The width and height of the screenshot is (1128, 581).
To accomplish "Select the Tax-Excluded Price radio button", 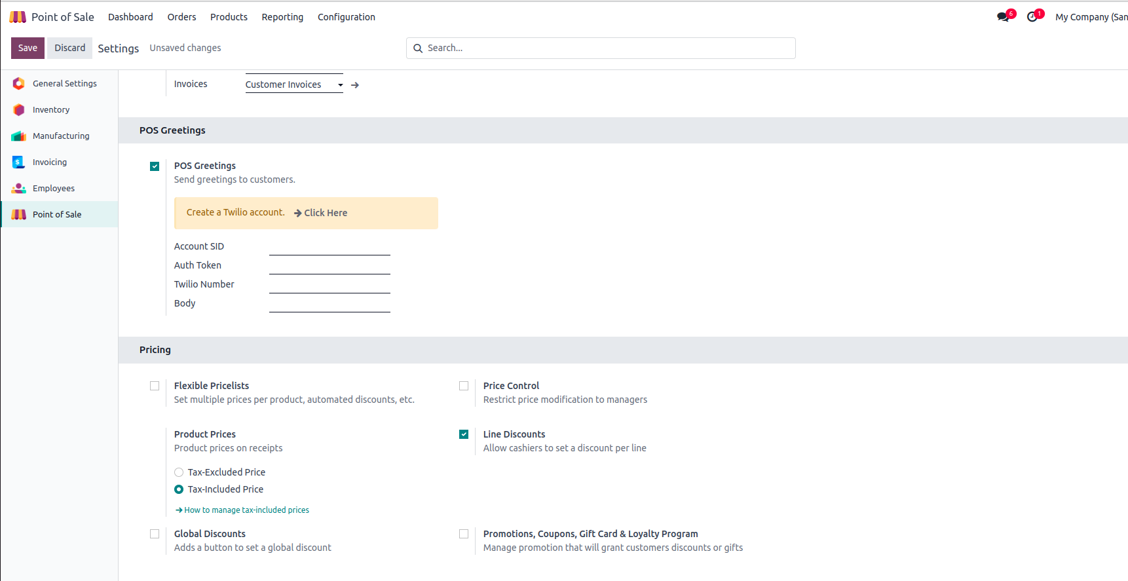I will click(179, 472).
